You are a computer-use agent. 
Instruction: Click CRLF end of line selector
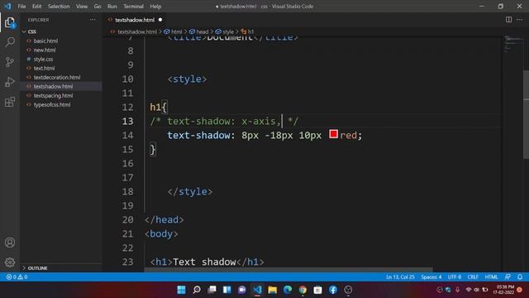[473, 276]
